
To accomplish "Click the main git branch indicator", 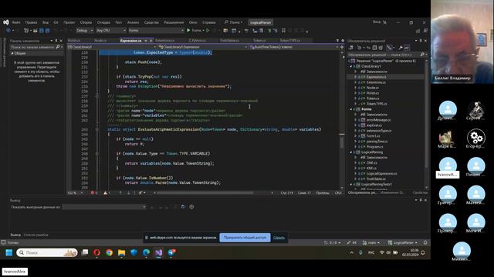I will pos(371,242).
